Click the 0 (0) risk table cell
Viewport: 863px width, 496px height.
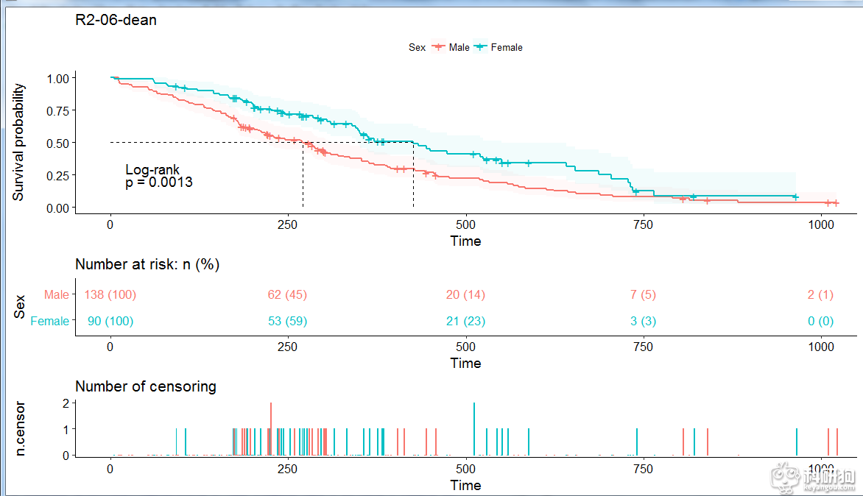[x=820, y=321]
